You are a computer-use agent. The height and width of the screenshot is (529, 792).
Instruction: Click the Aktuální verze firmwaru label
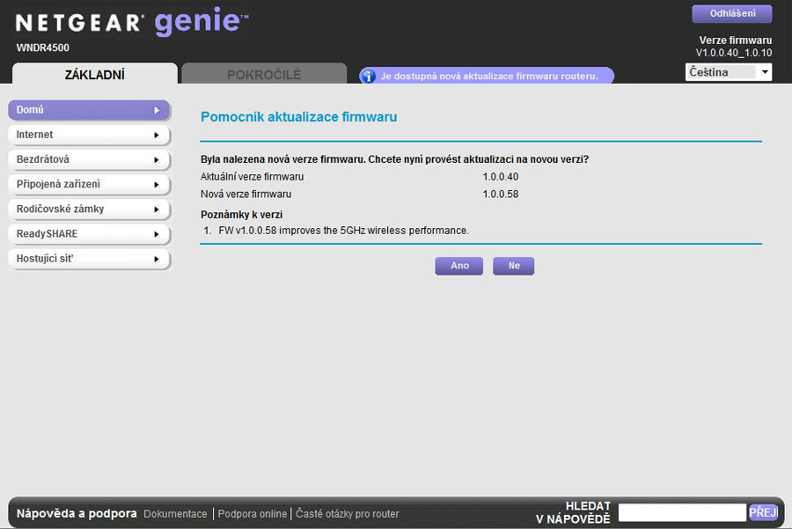pos(252,177)
